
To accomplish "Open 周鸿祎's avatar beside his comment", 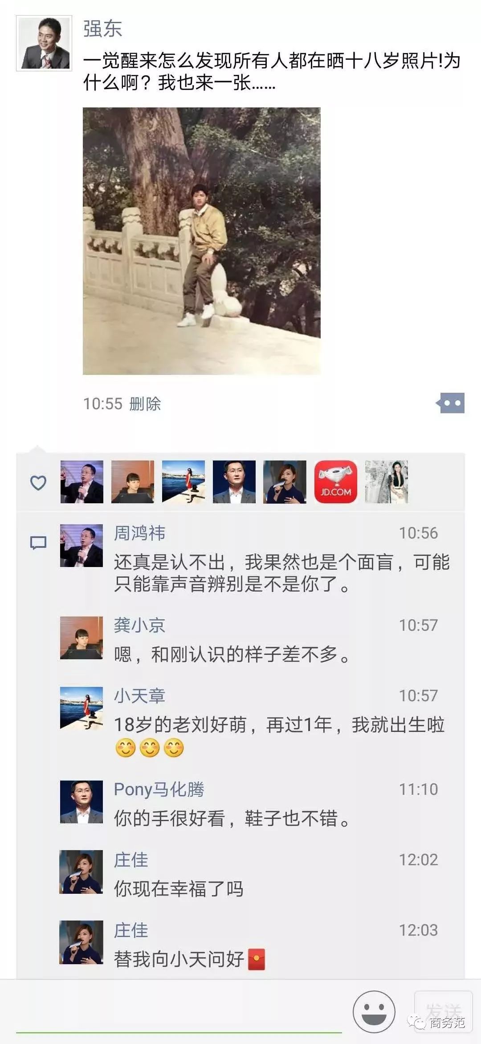I will click(x=82, y=546).
